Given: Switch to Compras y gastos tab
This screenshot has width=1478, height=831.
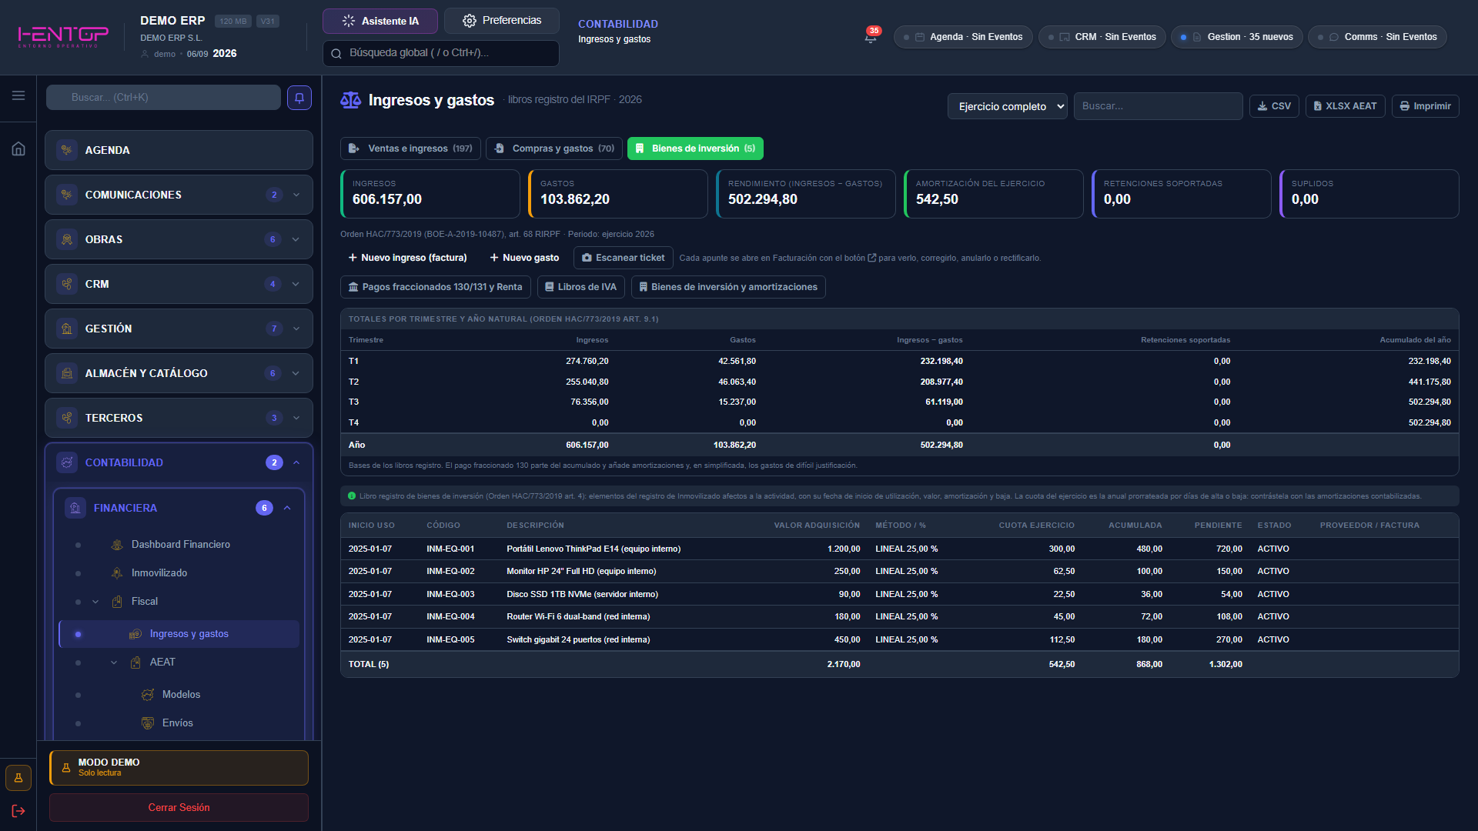Looking at the screenshot, I should (554, 149).
